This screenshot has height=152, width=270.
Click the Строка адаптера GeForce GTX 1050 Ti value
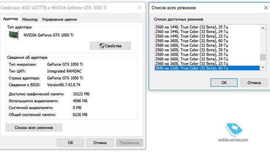click(x=65, y=78)
